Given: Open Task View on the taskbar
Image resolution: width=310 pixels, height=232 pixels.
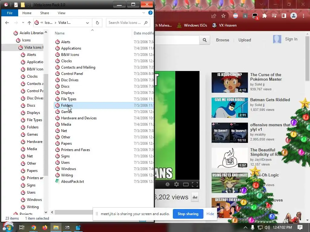Looking at the screenshot, I should point(21,227).
